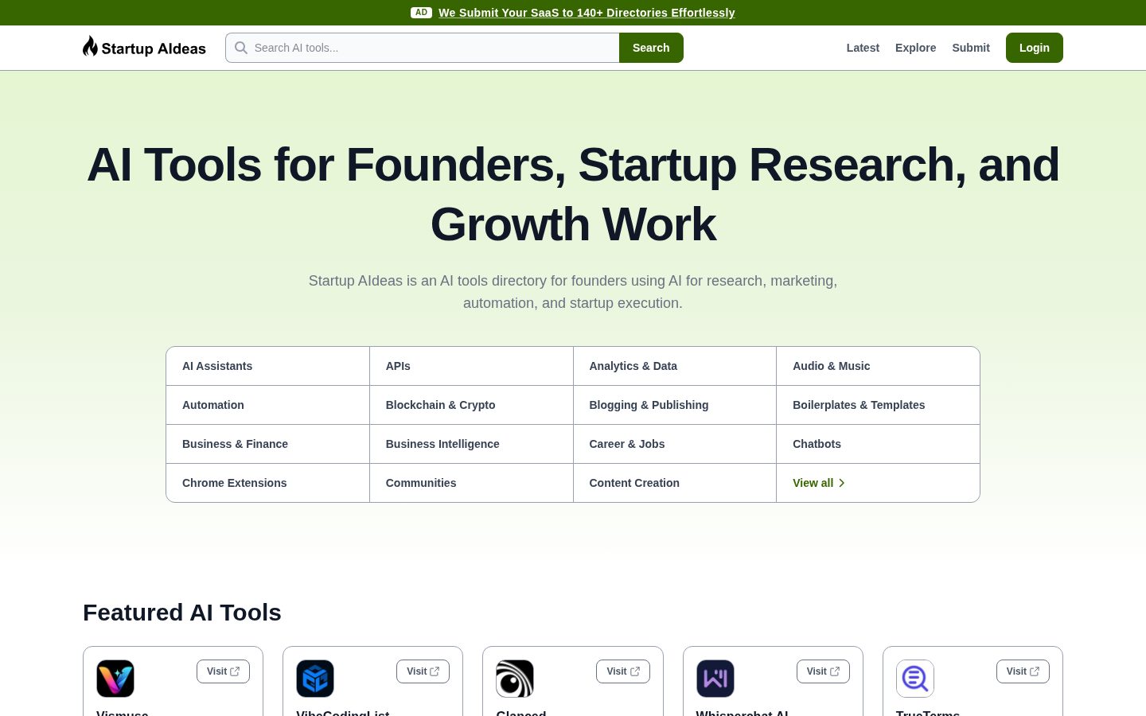The height and width of the screenshot is (716, 1146).
Task: Select the AI Assistants category
Action: click(x=268, y=366)
